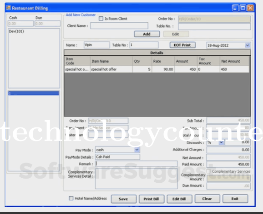The image size is (263, 214).
Task: Click the Edit Bill button
Action: [x=179, y=199]
